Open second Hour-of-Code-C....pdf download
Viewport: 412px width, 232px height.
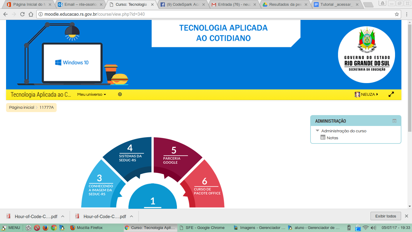[x=101, y=216]
